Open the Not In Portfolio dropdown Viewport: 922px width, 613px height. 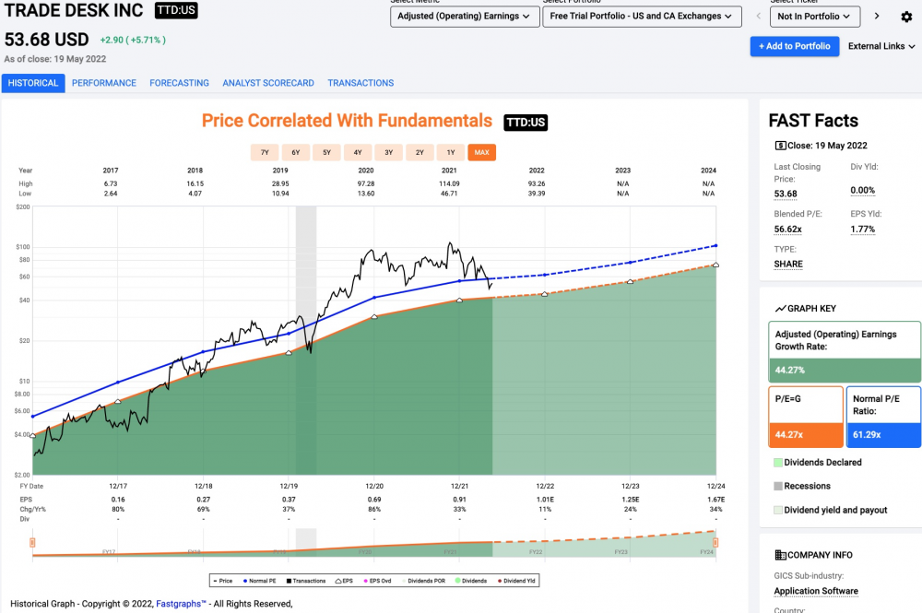point(814,17)
